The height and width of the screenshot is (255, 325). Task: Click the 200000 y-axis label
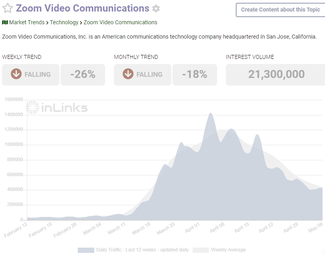pos(15,204)
